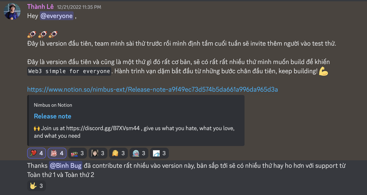Click the third rocket emoji
The width and height of the screenshot is (367, 195).
[53, 34]
